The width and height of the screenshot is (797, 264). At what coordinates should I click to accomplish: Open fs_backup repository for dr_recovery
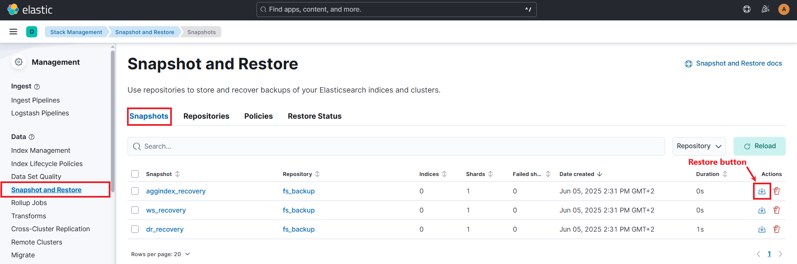pyautogui.click(x=299, y=229)
